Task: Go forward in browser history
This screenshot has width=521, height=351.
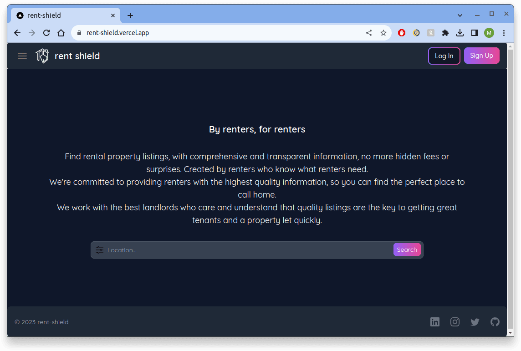Action: tap(32, 32)
